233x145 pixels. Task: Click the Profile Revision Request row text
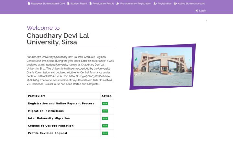(x=48, y=133)
